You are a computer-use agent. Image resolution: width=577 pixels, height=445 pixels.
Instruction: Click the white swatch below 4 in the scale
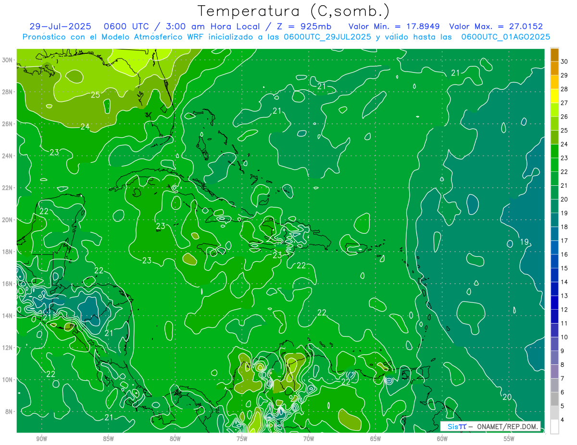(x=554, y=426)
